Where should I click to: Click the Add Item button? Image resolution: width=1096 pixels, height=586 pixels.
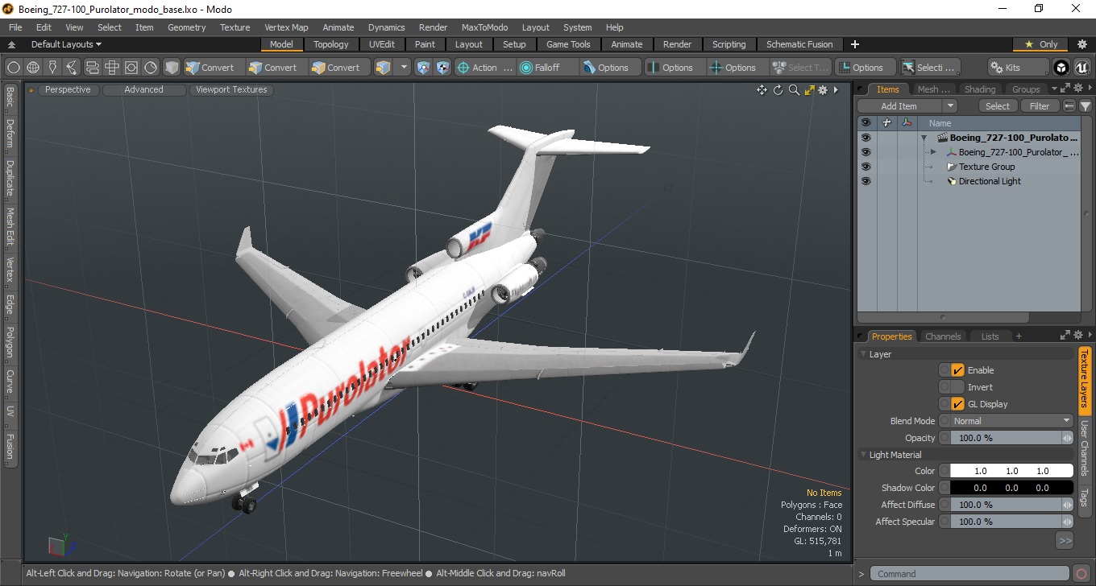899,106
